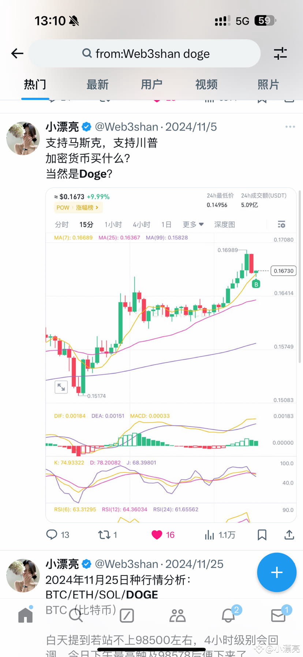Open Notifications bell in bottom bar

[x=228, y=615]
